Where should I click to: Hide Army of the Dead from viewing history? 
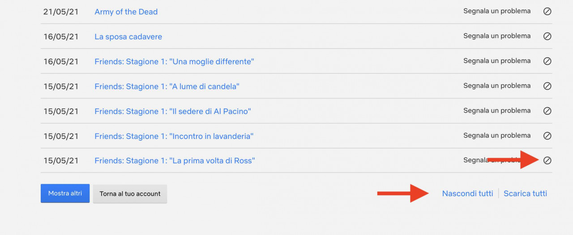[547, 12]
